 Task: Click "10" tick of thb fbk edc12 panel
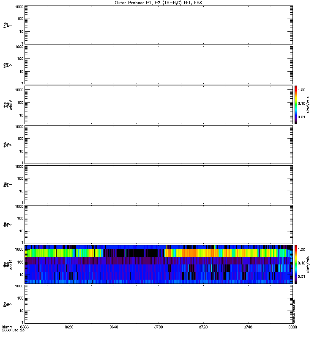22,115
